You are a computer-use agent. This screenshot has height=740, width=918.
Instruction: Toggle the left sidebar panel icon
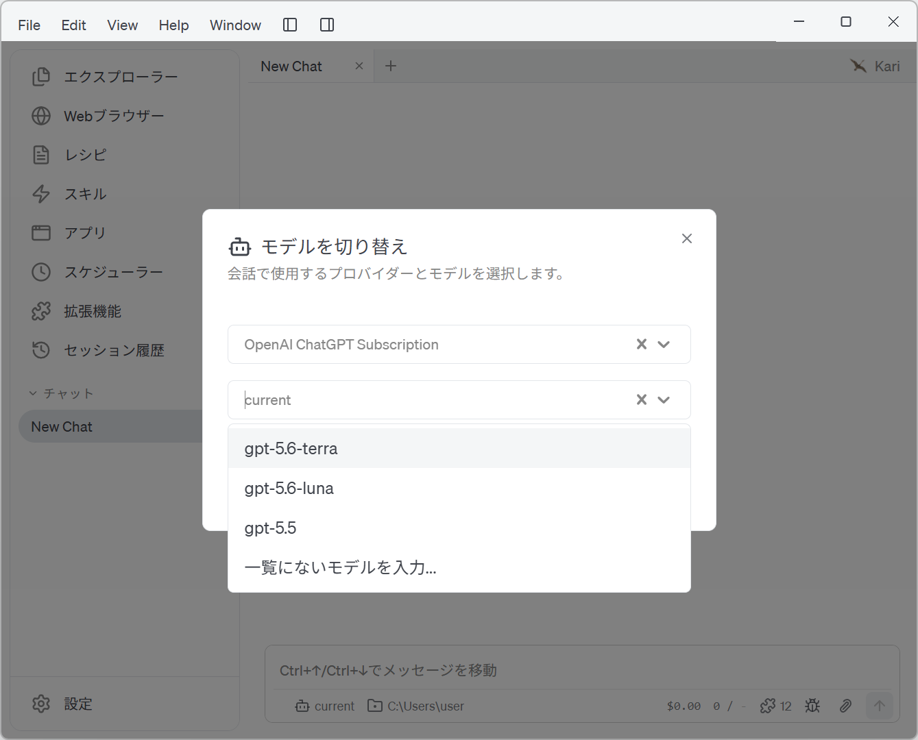point(290,25)
